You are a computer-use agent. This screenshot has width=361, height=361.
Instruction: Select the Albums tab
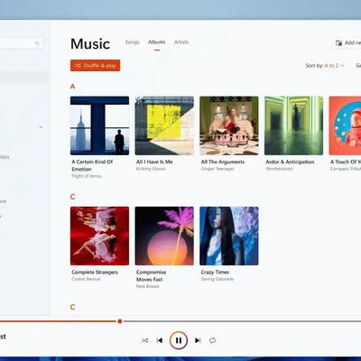click(156, 42)
